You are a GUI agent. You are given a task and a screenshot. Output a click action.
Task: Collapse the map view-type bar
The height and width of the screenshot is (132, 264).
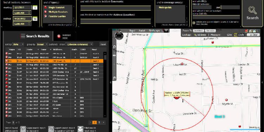click(166, 31)
